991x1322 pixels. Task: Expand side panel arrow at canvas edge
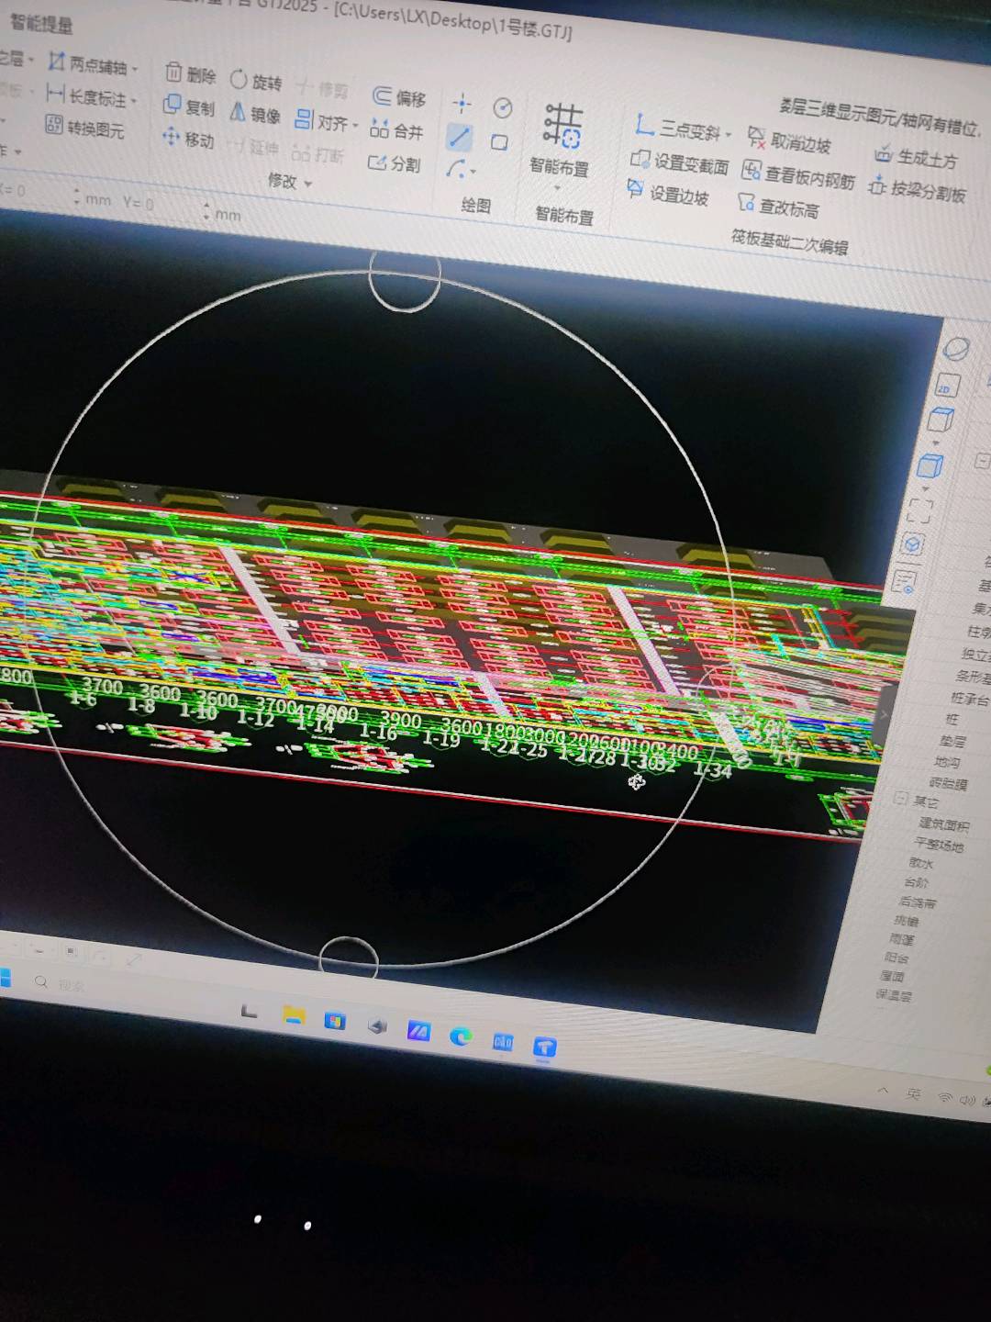tap(885, 714)
